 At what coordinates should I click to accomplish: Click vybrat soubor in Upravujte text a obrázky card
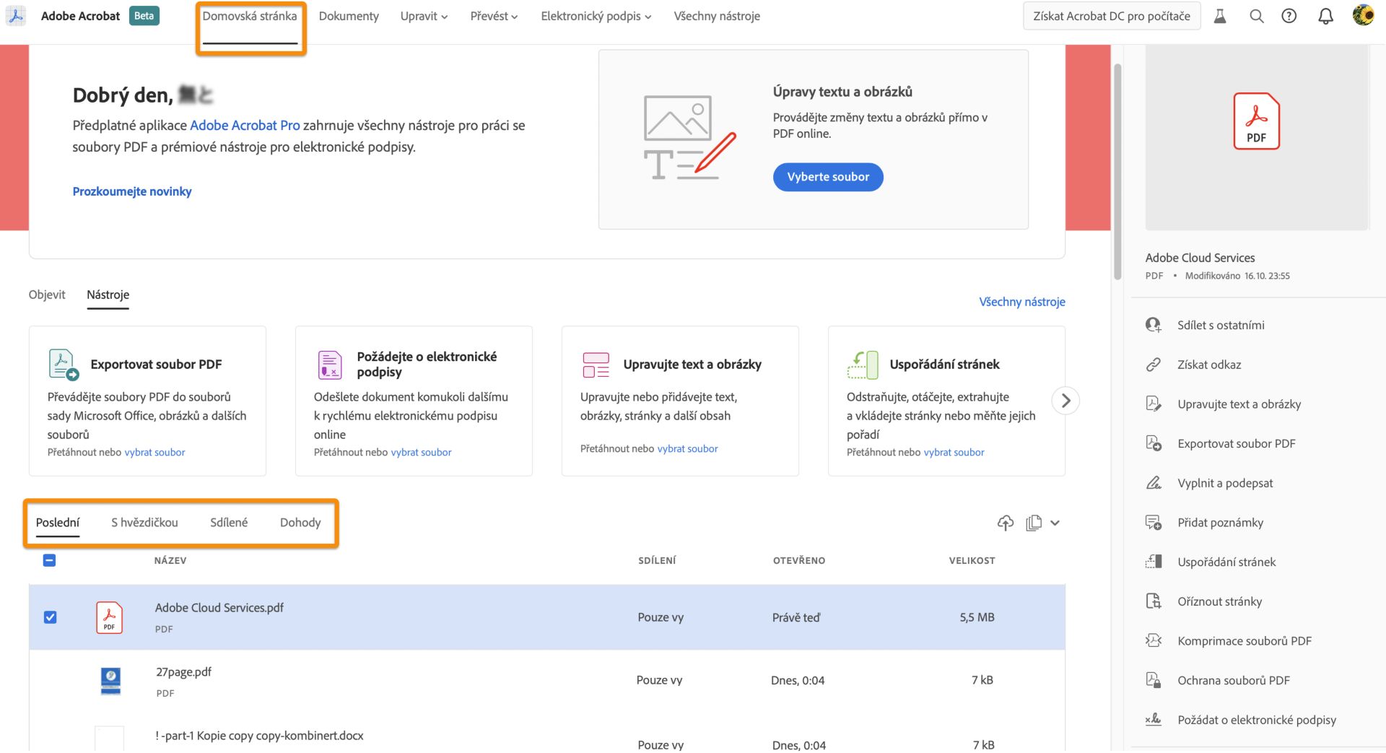pyautogui.click(x=687, y=449)
